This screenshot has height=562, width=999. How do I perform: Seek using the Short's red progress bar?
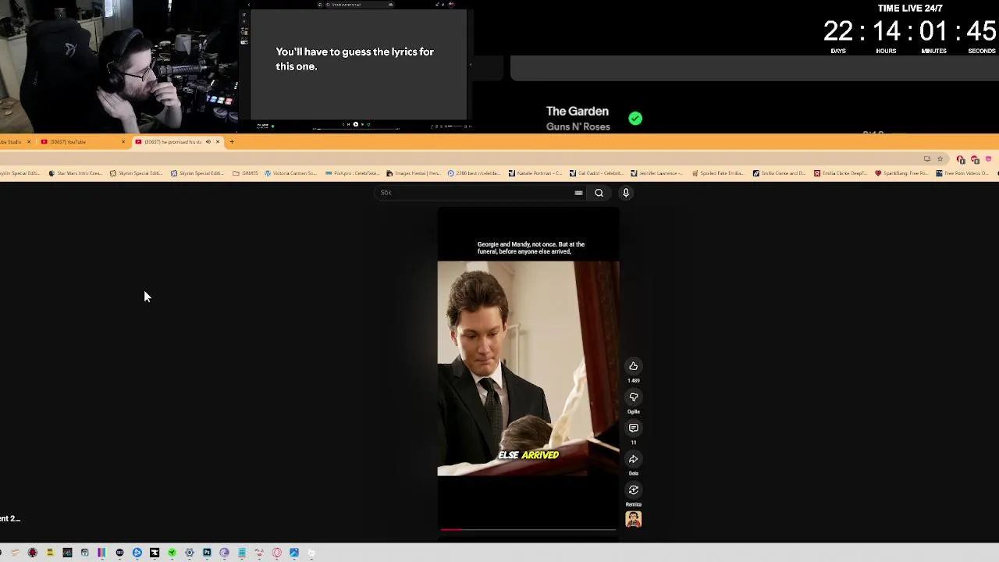(528, 529)
